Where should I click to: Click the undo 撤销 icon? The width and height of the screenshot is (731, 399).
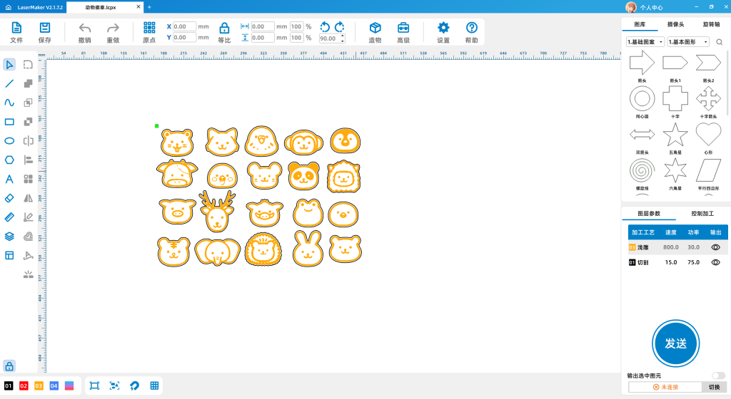coord(85,28)
